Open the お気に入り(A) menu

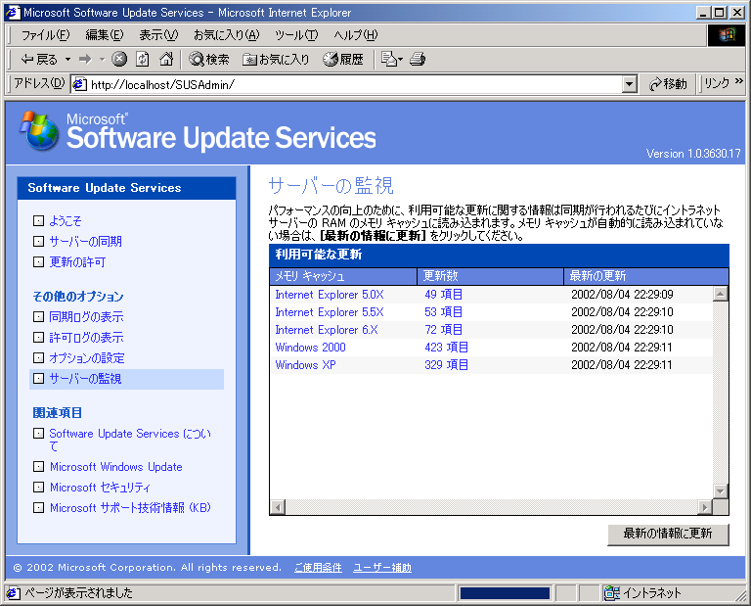[227, 35]
